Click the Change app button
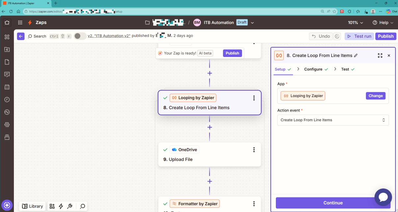The height and width of the screenshot is (212, 398). (x=375, y=96)
